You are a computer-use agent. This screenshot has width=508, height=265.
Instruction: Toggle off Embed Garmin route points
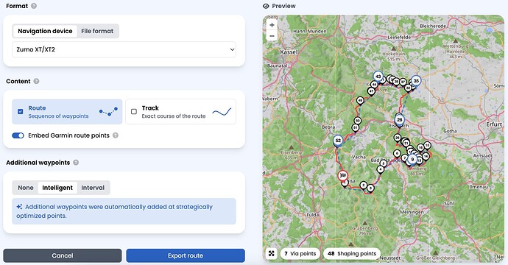tap(18, 135)
